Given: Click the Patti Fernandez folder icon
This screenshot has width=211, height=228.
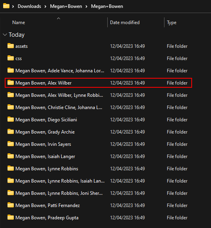Looking at the screenshot, I should coord(11,205).
